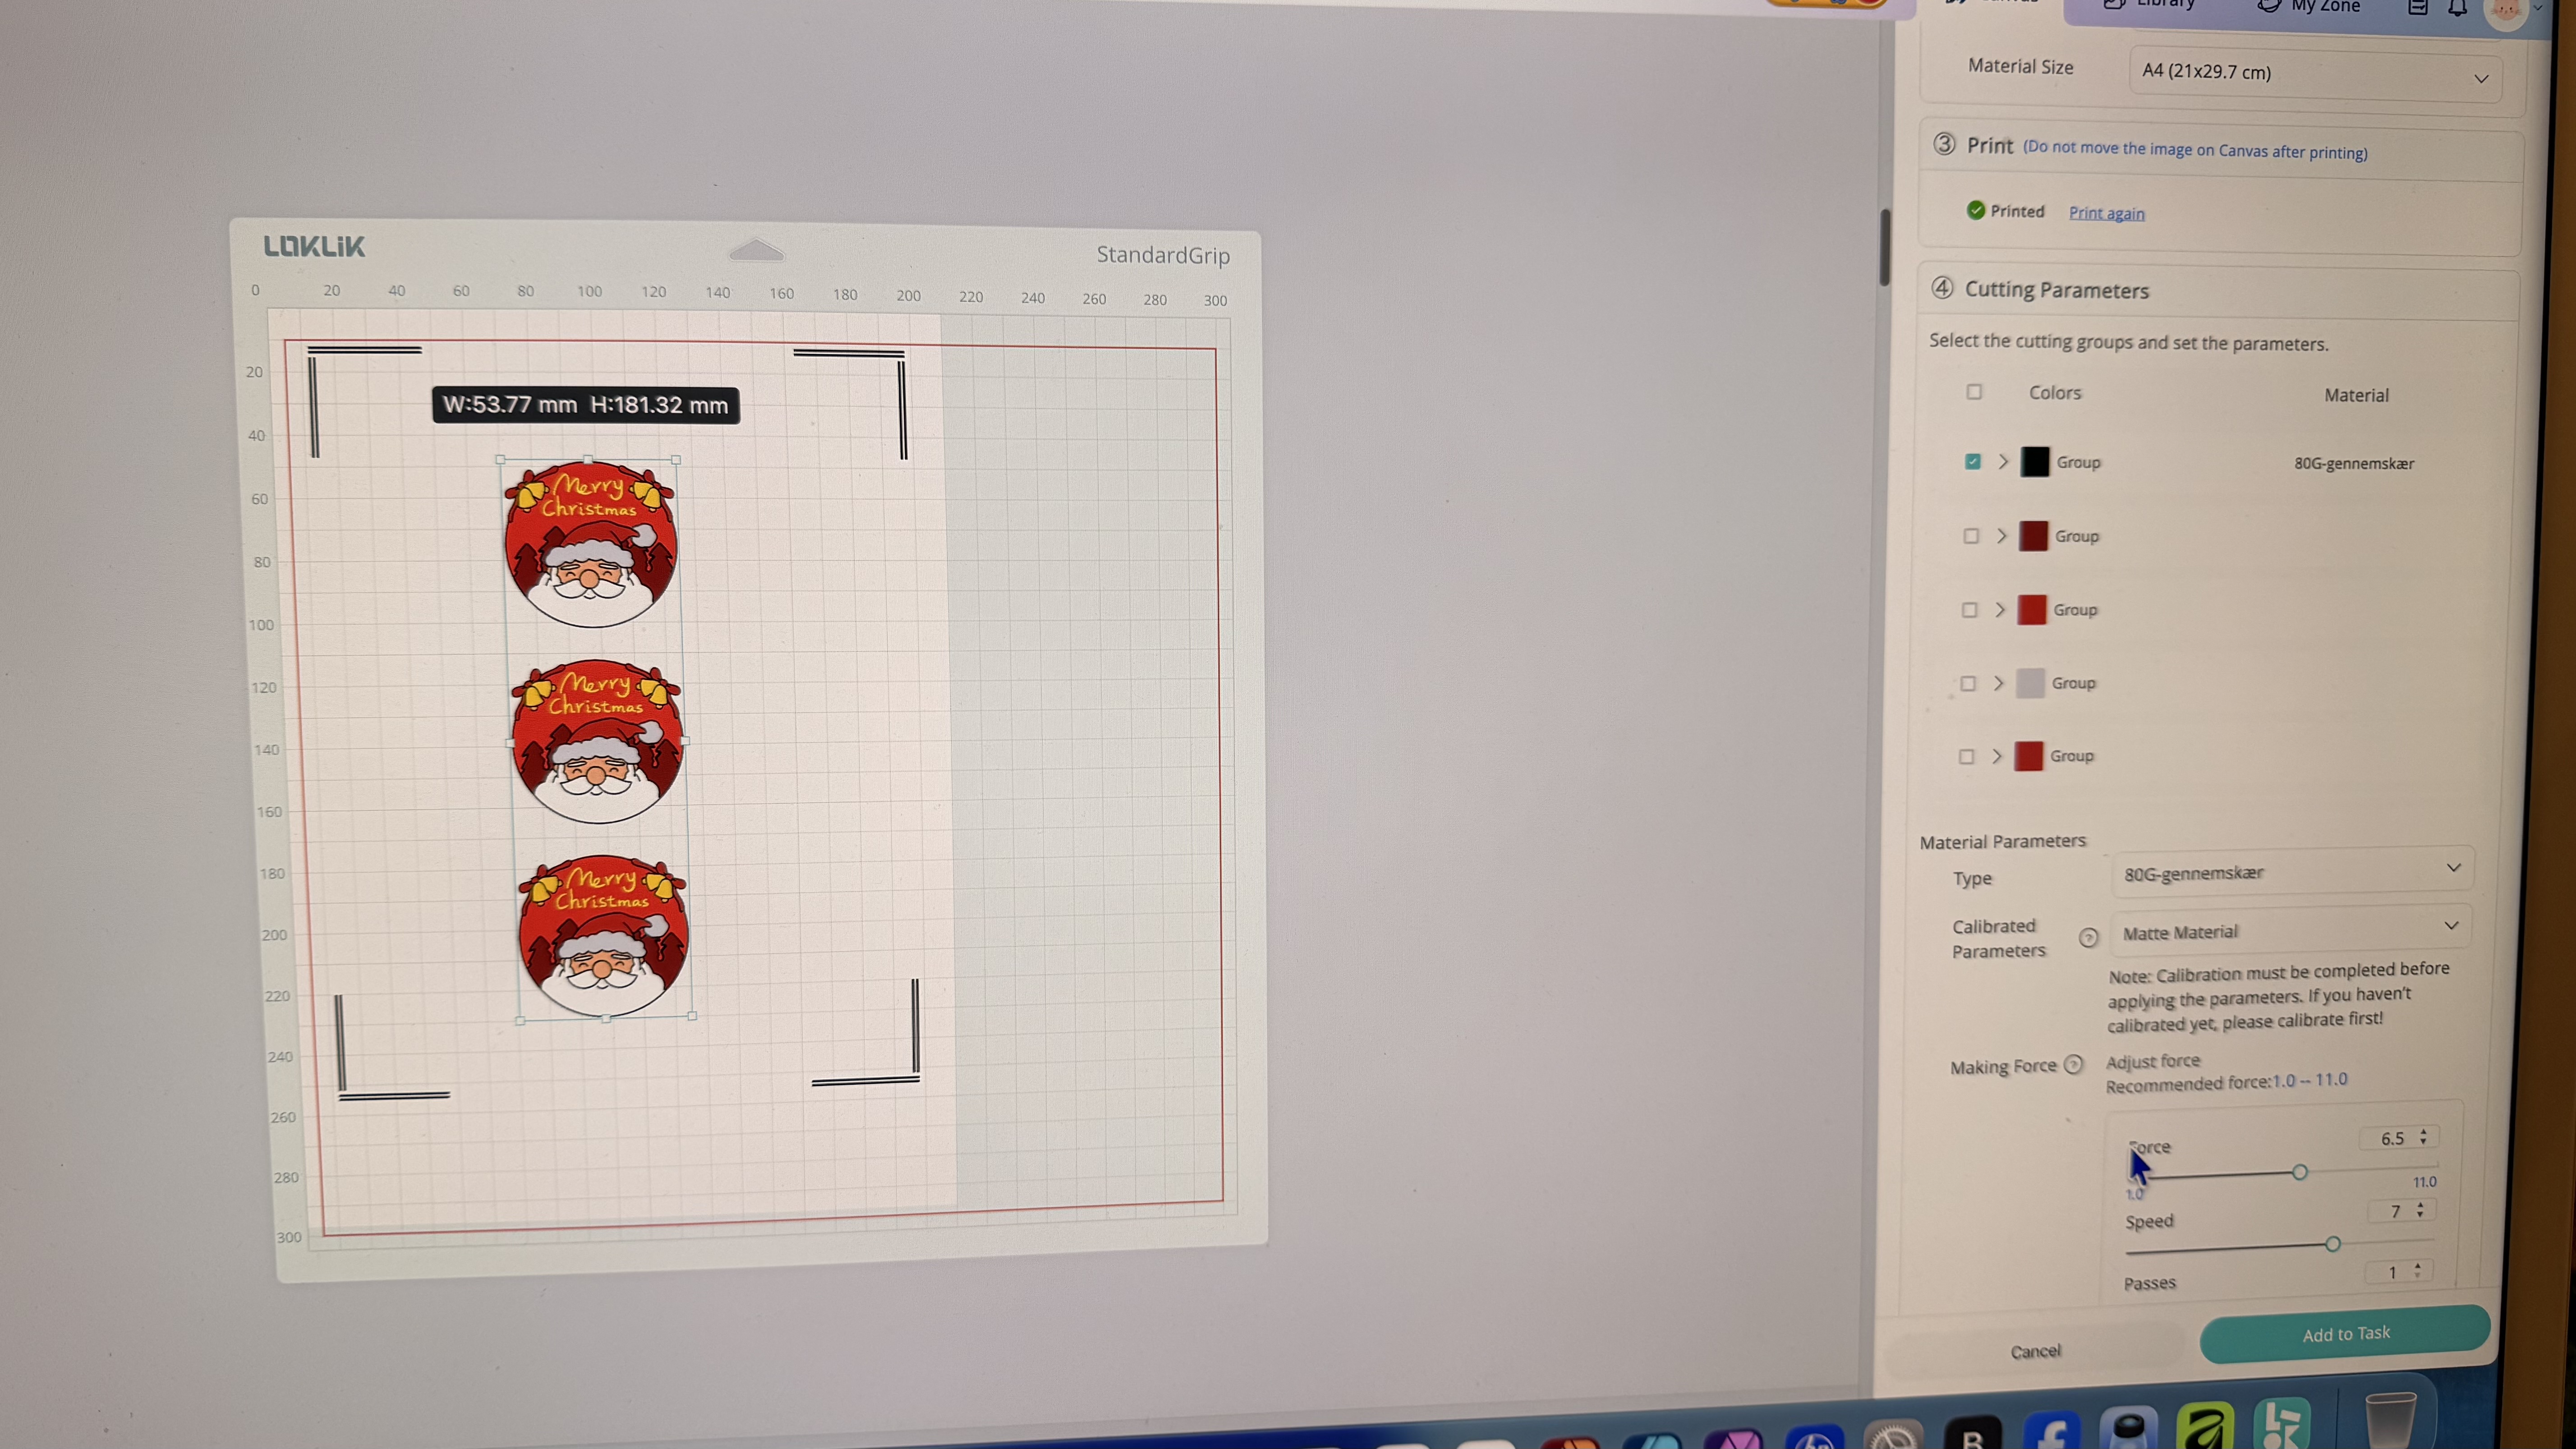Expand the black color group chevron

(2002, 461)
